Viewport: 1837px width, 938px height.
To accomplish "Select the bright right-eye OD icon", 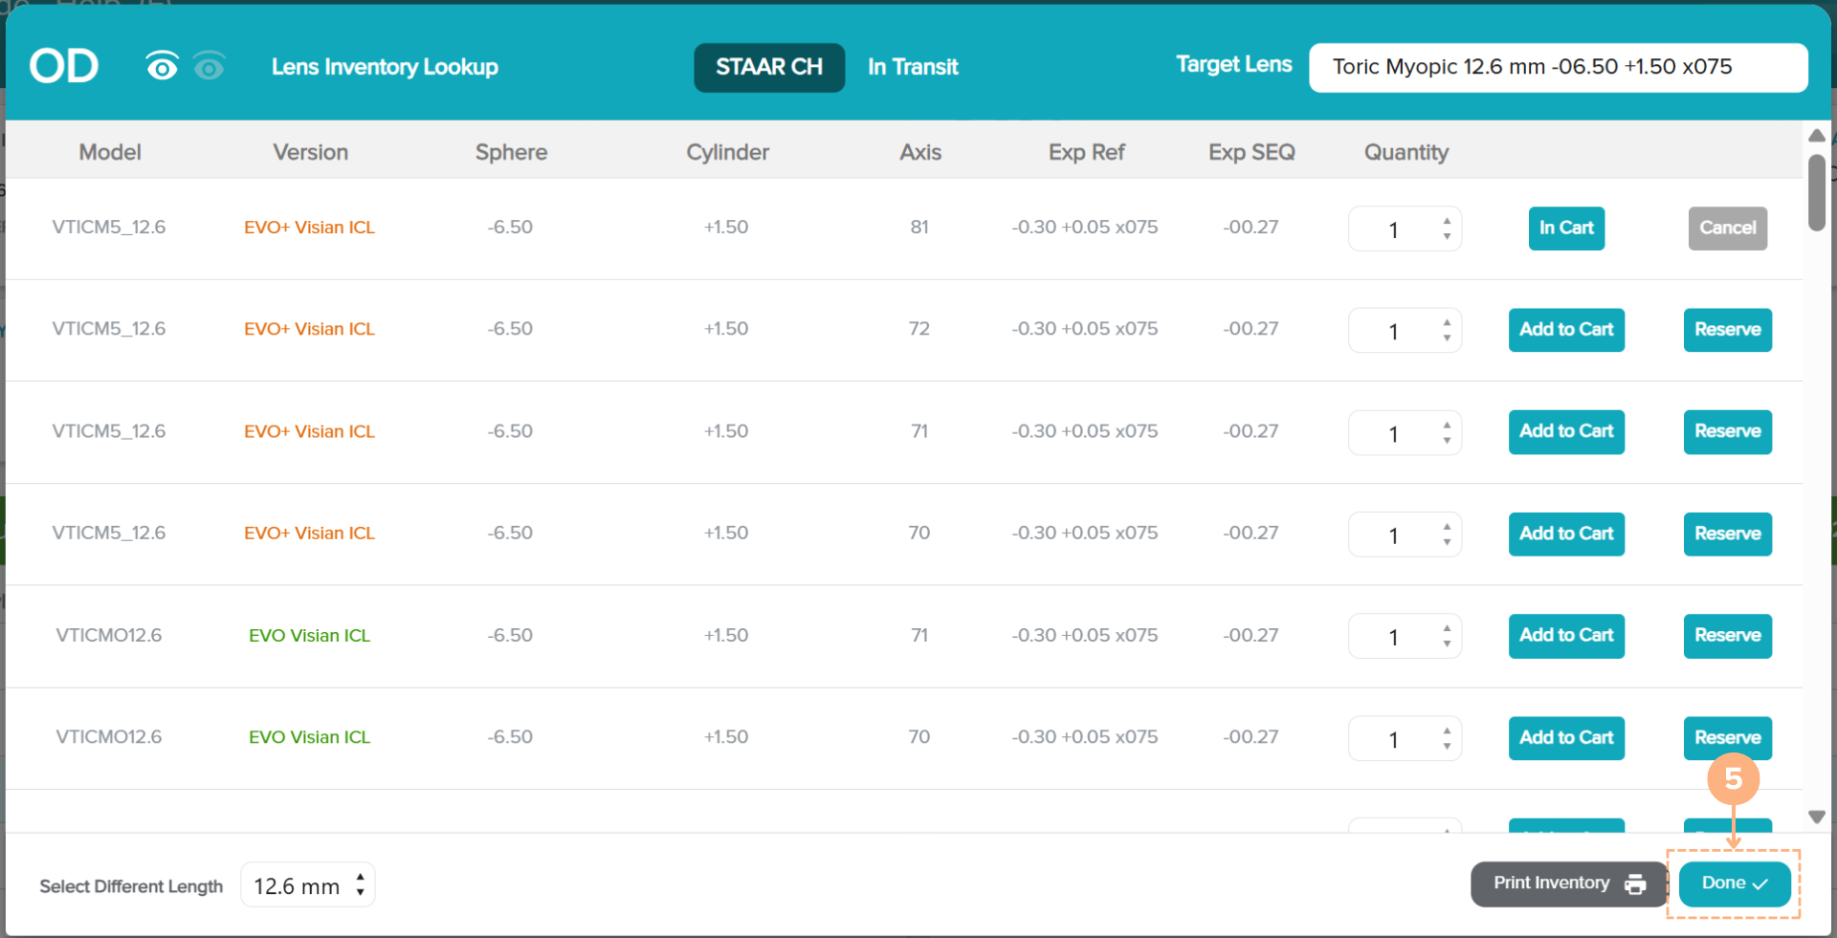I will click(162, 66).
